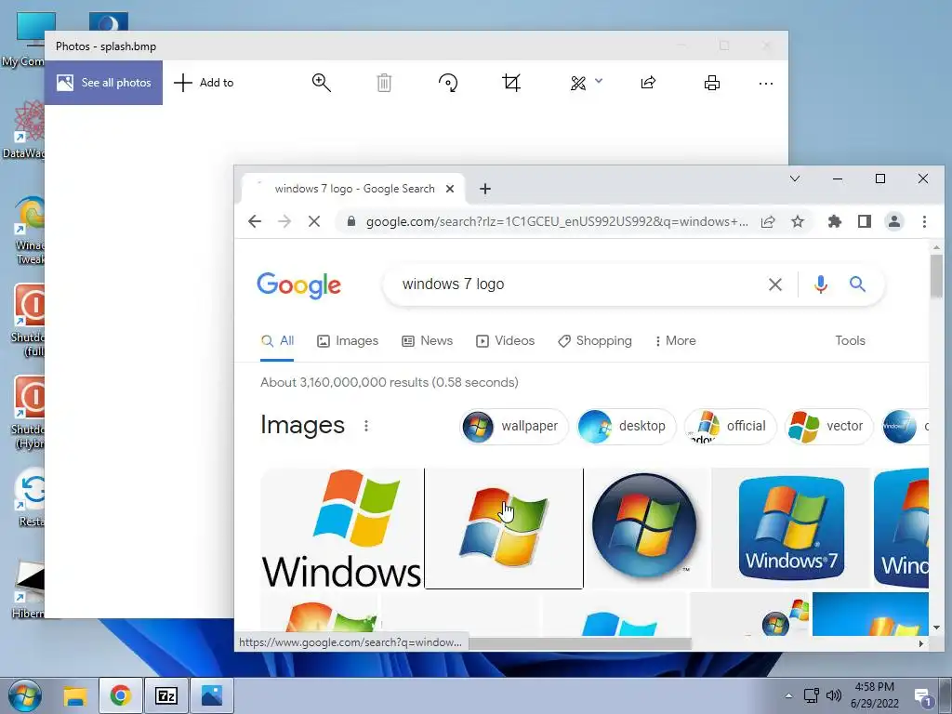Switch to Images results tab
Viewport: 952px width, 714px height.
(348, 341)
